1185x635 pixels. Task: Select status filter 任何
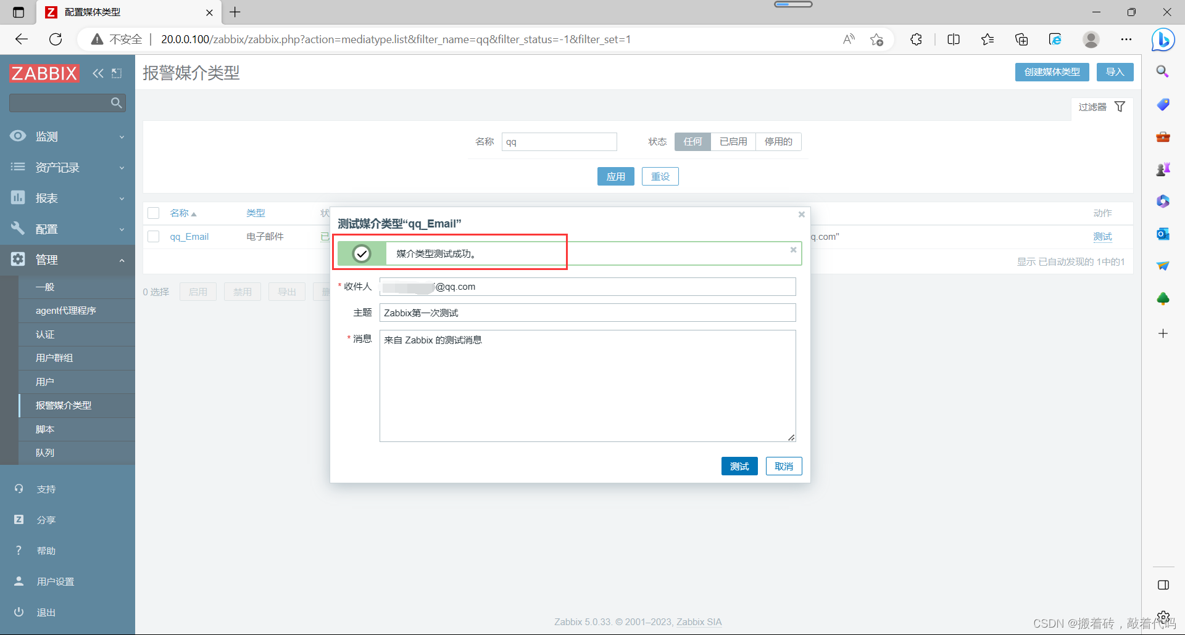coord(692,142)
